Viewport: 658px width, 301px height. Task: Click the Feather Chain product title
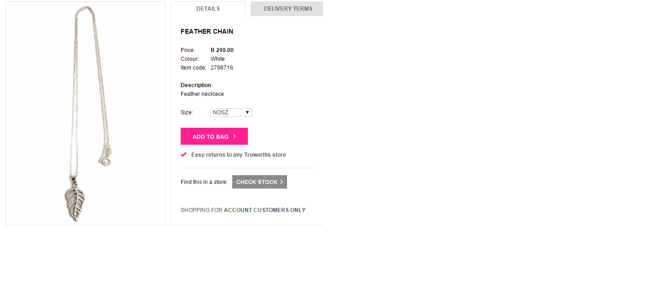click(x=207, y=31)
